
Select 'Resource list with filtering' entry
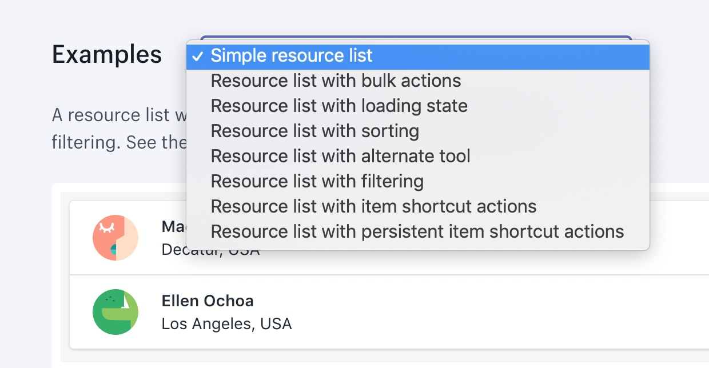tap(317, 182)
